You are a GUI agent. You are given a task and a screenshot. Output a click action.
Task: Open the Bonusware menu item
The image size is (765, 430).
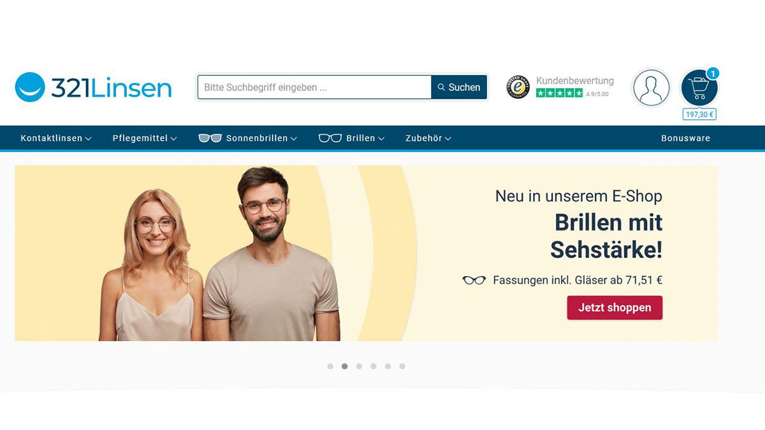point(685,138)
